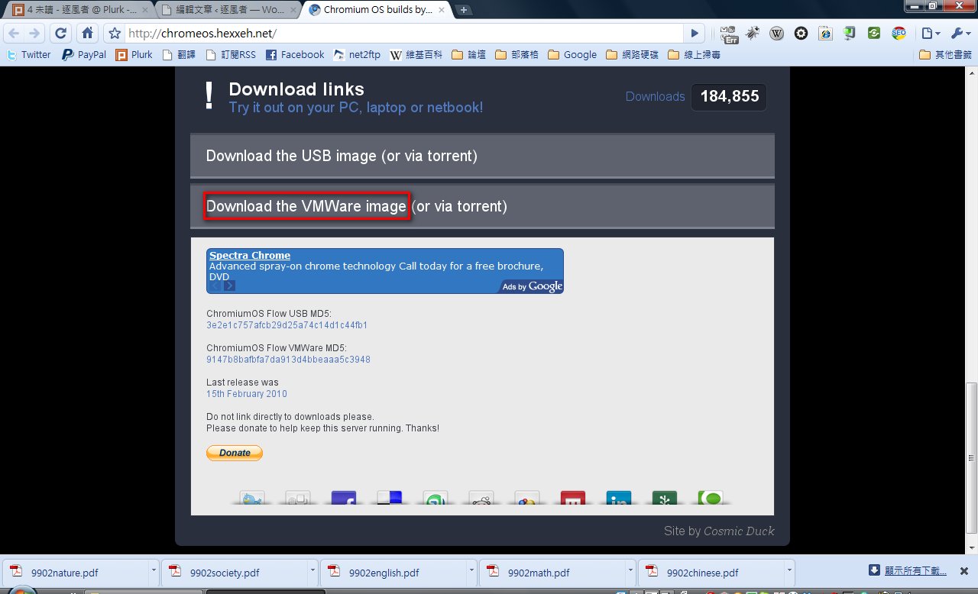This screenshot has width=978, height=594.
Task: Go forward to the next page
Action: 34,34
